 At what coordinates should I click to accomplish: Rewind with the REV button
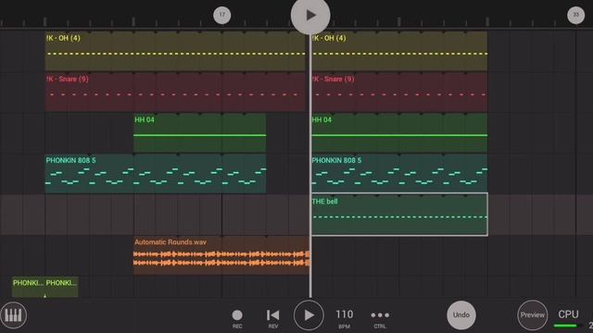pos(273,318)
